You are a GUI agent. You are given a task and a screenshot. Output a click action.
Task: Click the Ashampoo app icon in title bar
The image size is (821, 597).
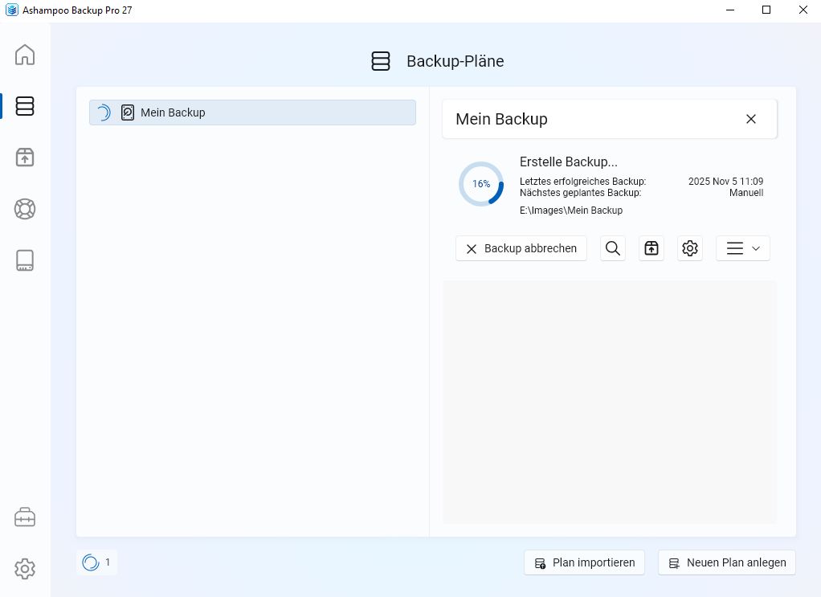(x=11, y=10)
